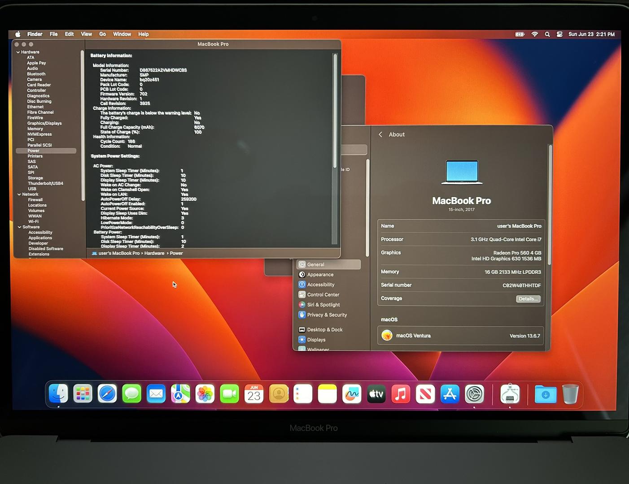
Task: Click the macOS Ventura version row
Action: (461, 336)
